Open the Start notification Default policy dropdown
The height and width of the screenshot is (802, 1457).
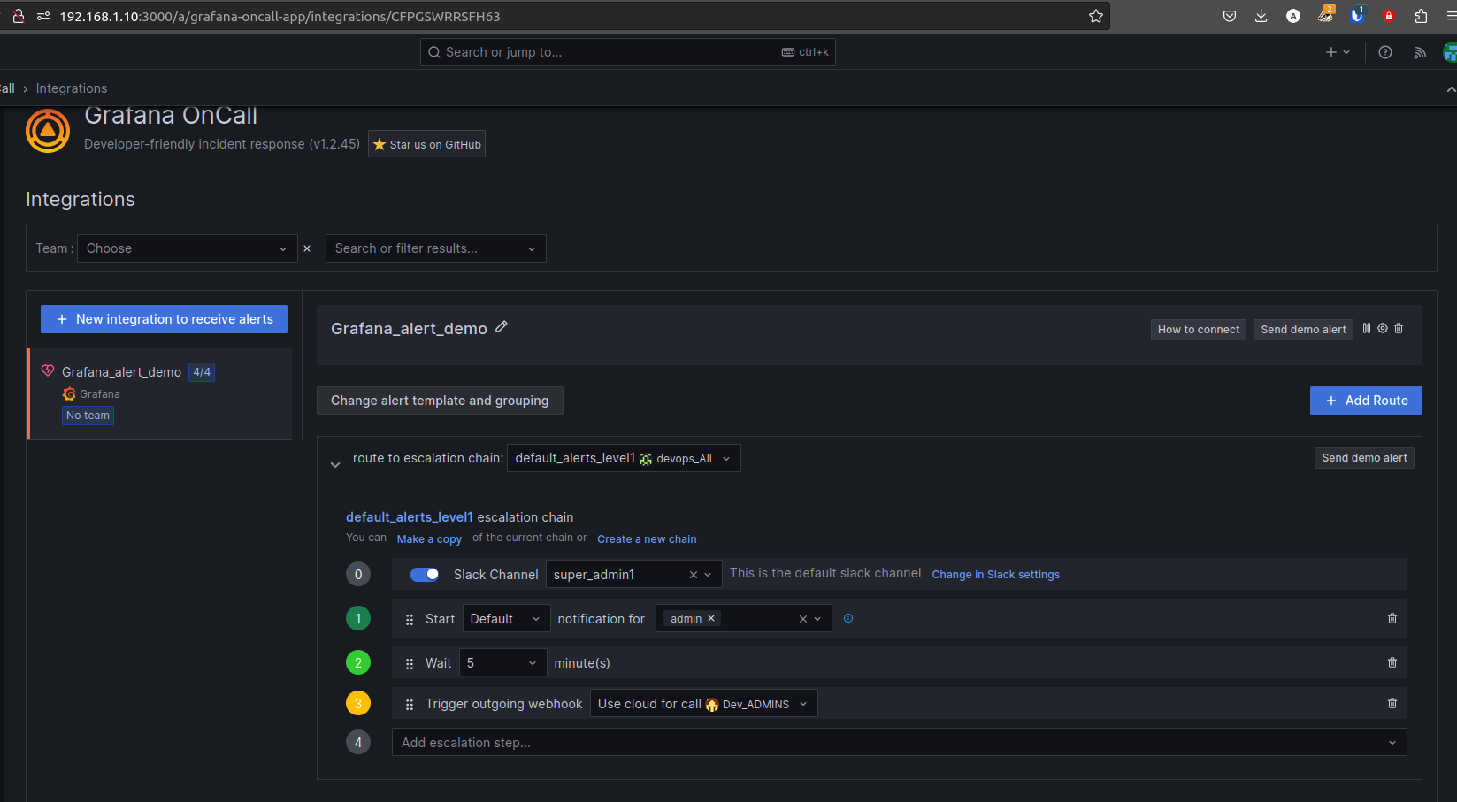click(506, 619)
